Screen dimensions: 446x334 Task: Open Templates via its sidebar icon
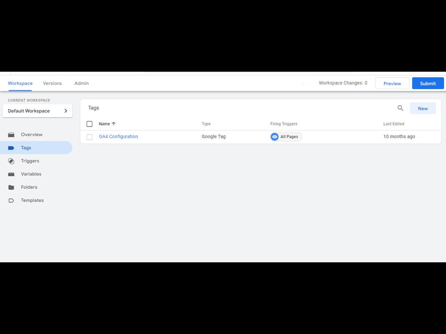12,200
